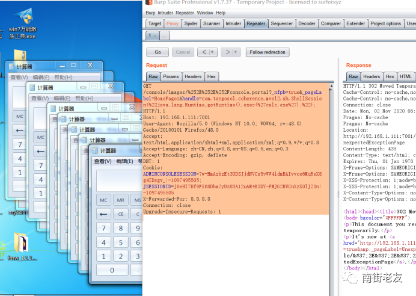Select the Request Raw tab
Screen dimensions: 416x296
click(x=153, y=77)
